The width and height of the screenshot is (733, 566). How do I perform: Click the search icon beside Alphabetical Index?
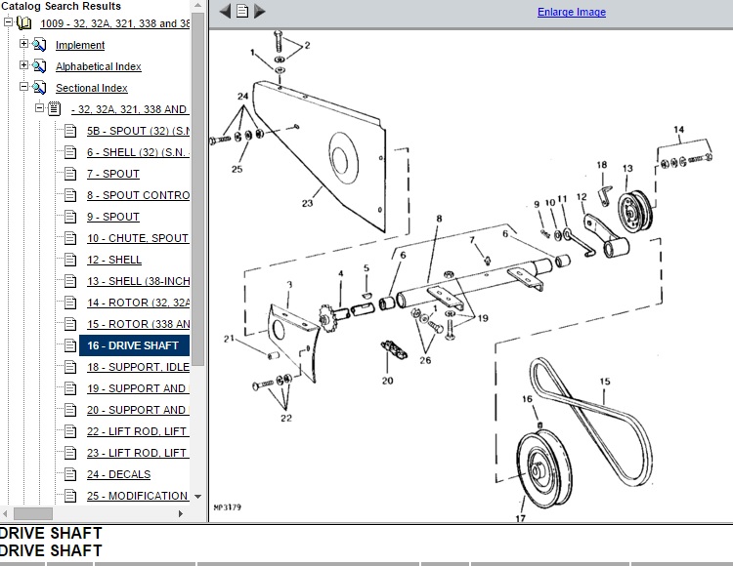[x=39, y=66]
